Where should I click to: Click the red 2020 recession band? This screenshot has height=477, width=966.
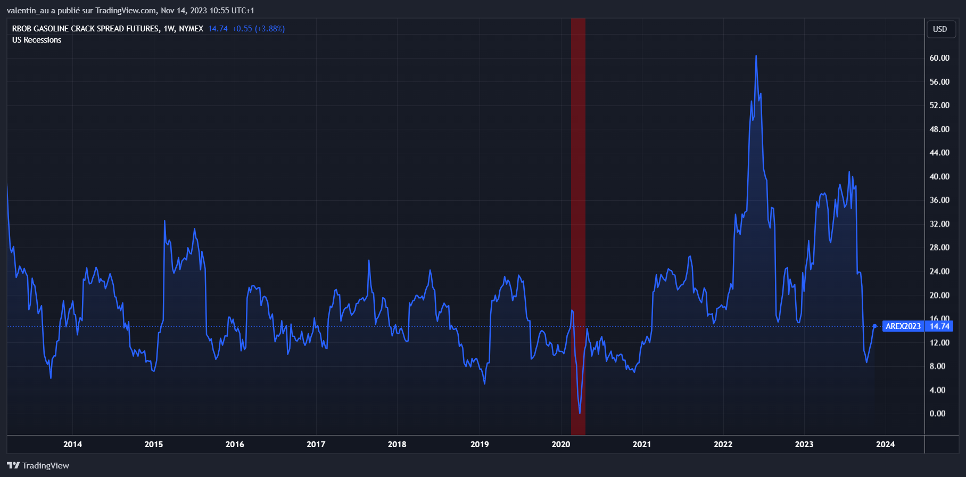pyautogui.click(x=578, y=226)
